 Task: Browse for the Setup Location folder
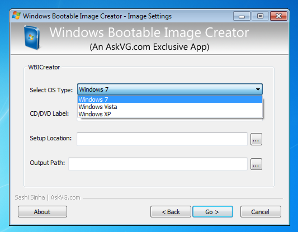coord(256,139)
